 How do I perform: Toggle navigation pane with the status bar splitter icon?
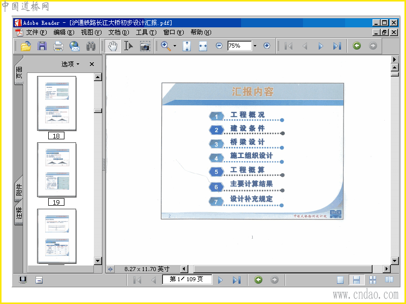tap(110, 269)
